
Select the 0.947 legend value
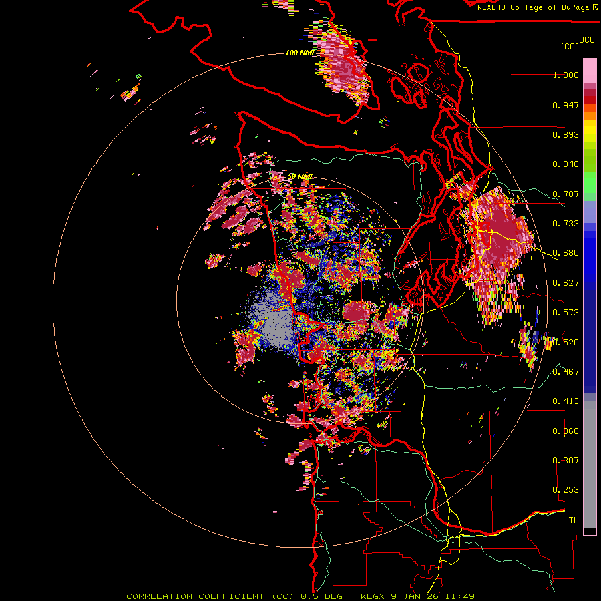coord(566,105)
